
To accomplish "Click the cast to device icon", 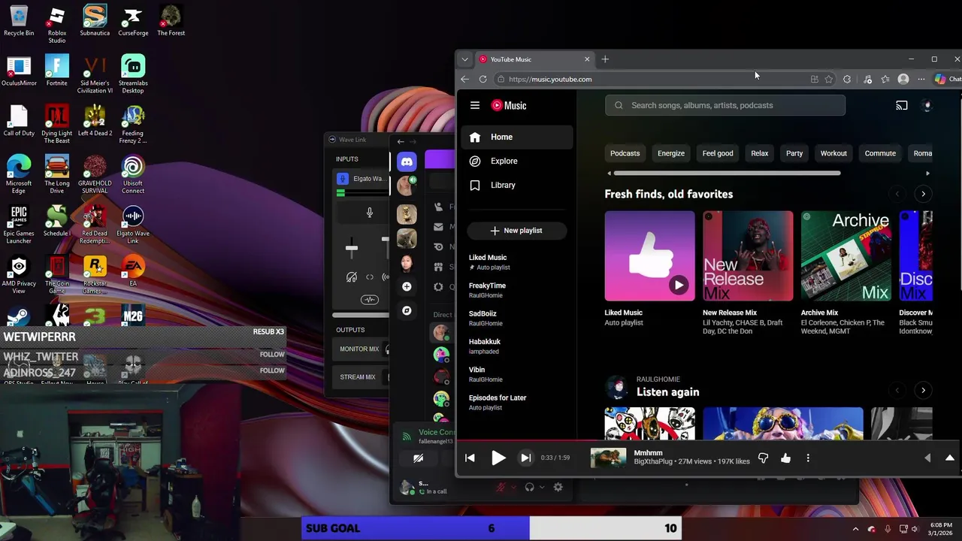I will point(902,105).
